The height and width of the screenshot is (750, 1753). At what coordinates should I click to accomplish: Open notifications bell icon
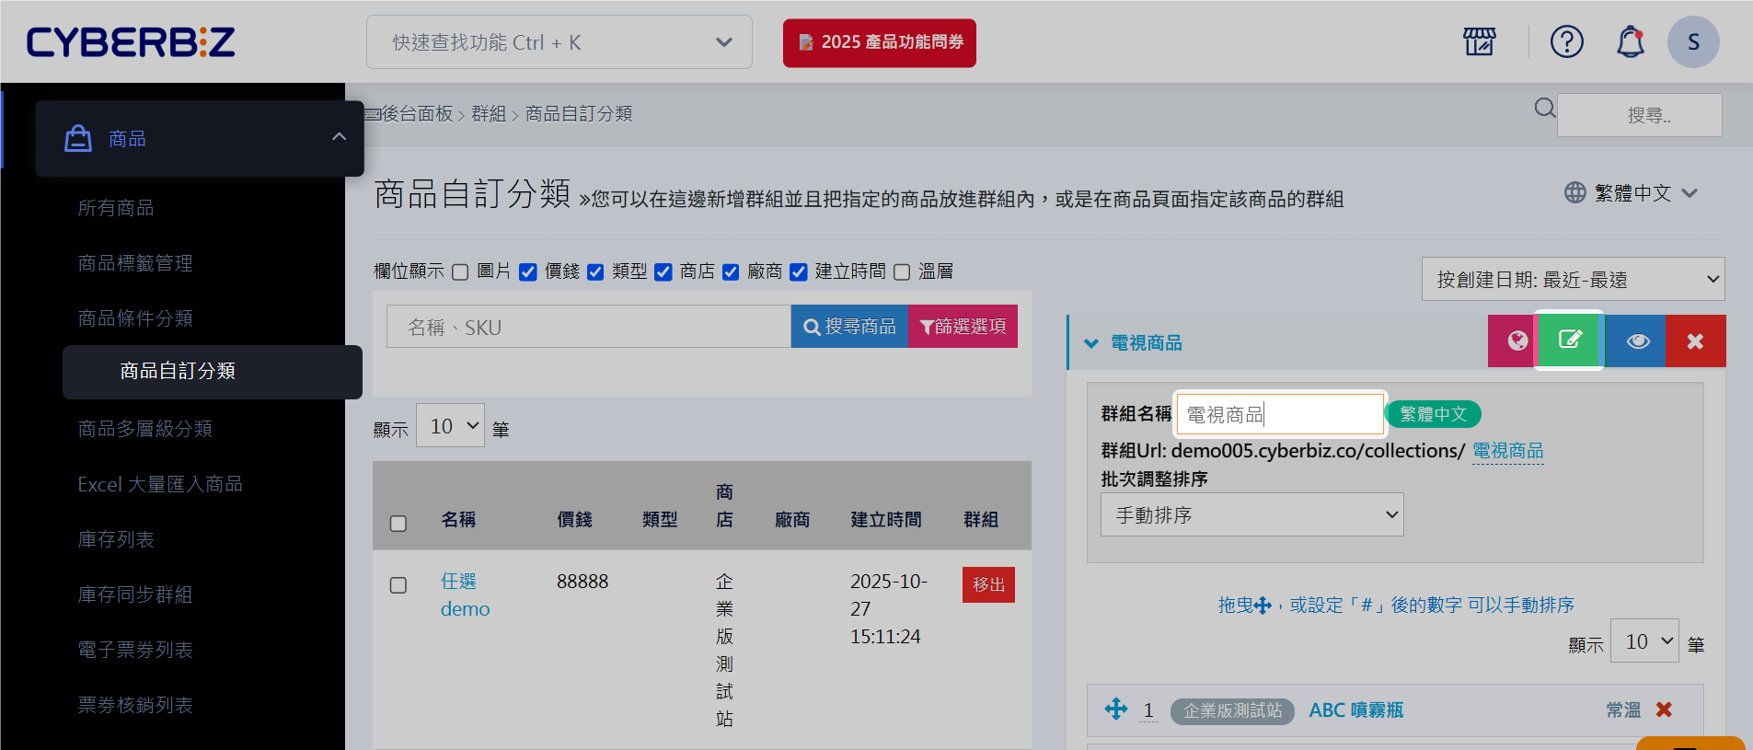[x=1630, y=41]
